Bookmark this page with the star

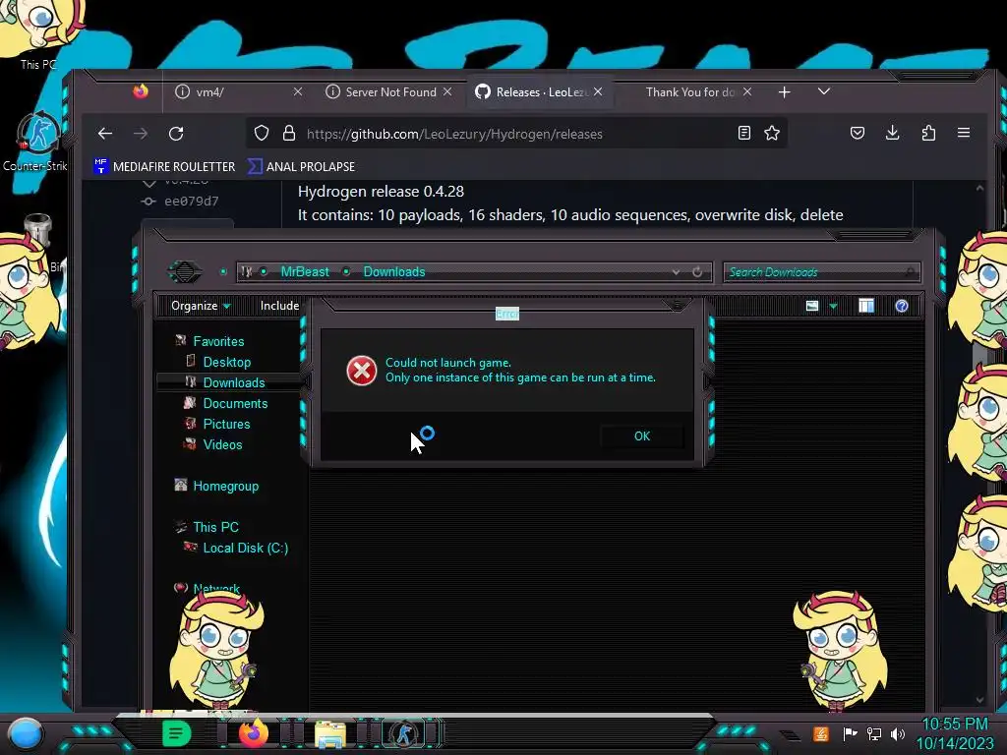(x=772, y=133)
